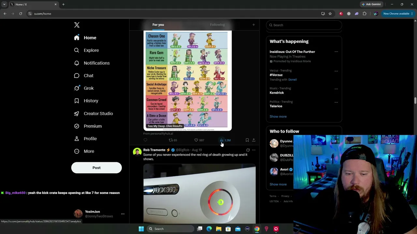Click the Ask Gemini button

pos(371,4)
